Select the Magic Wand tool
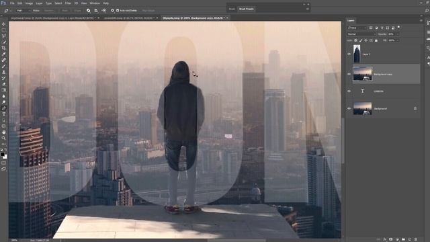The height and width of the screenshot is (242, 430). click(3, 42)
